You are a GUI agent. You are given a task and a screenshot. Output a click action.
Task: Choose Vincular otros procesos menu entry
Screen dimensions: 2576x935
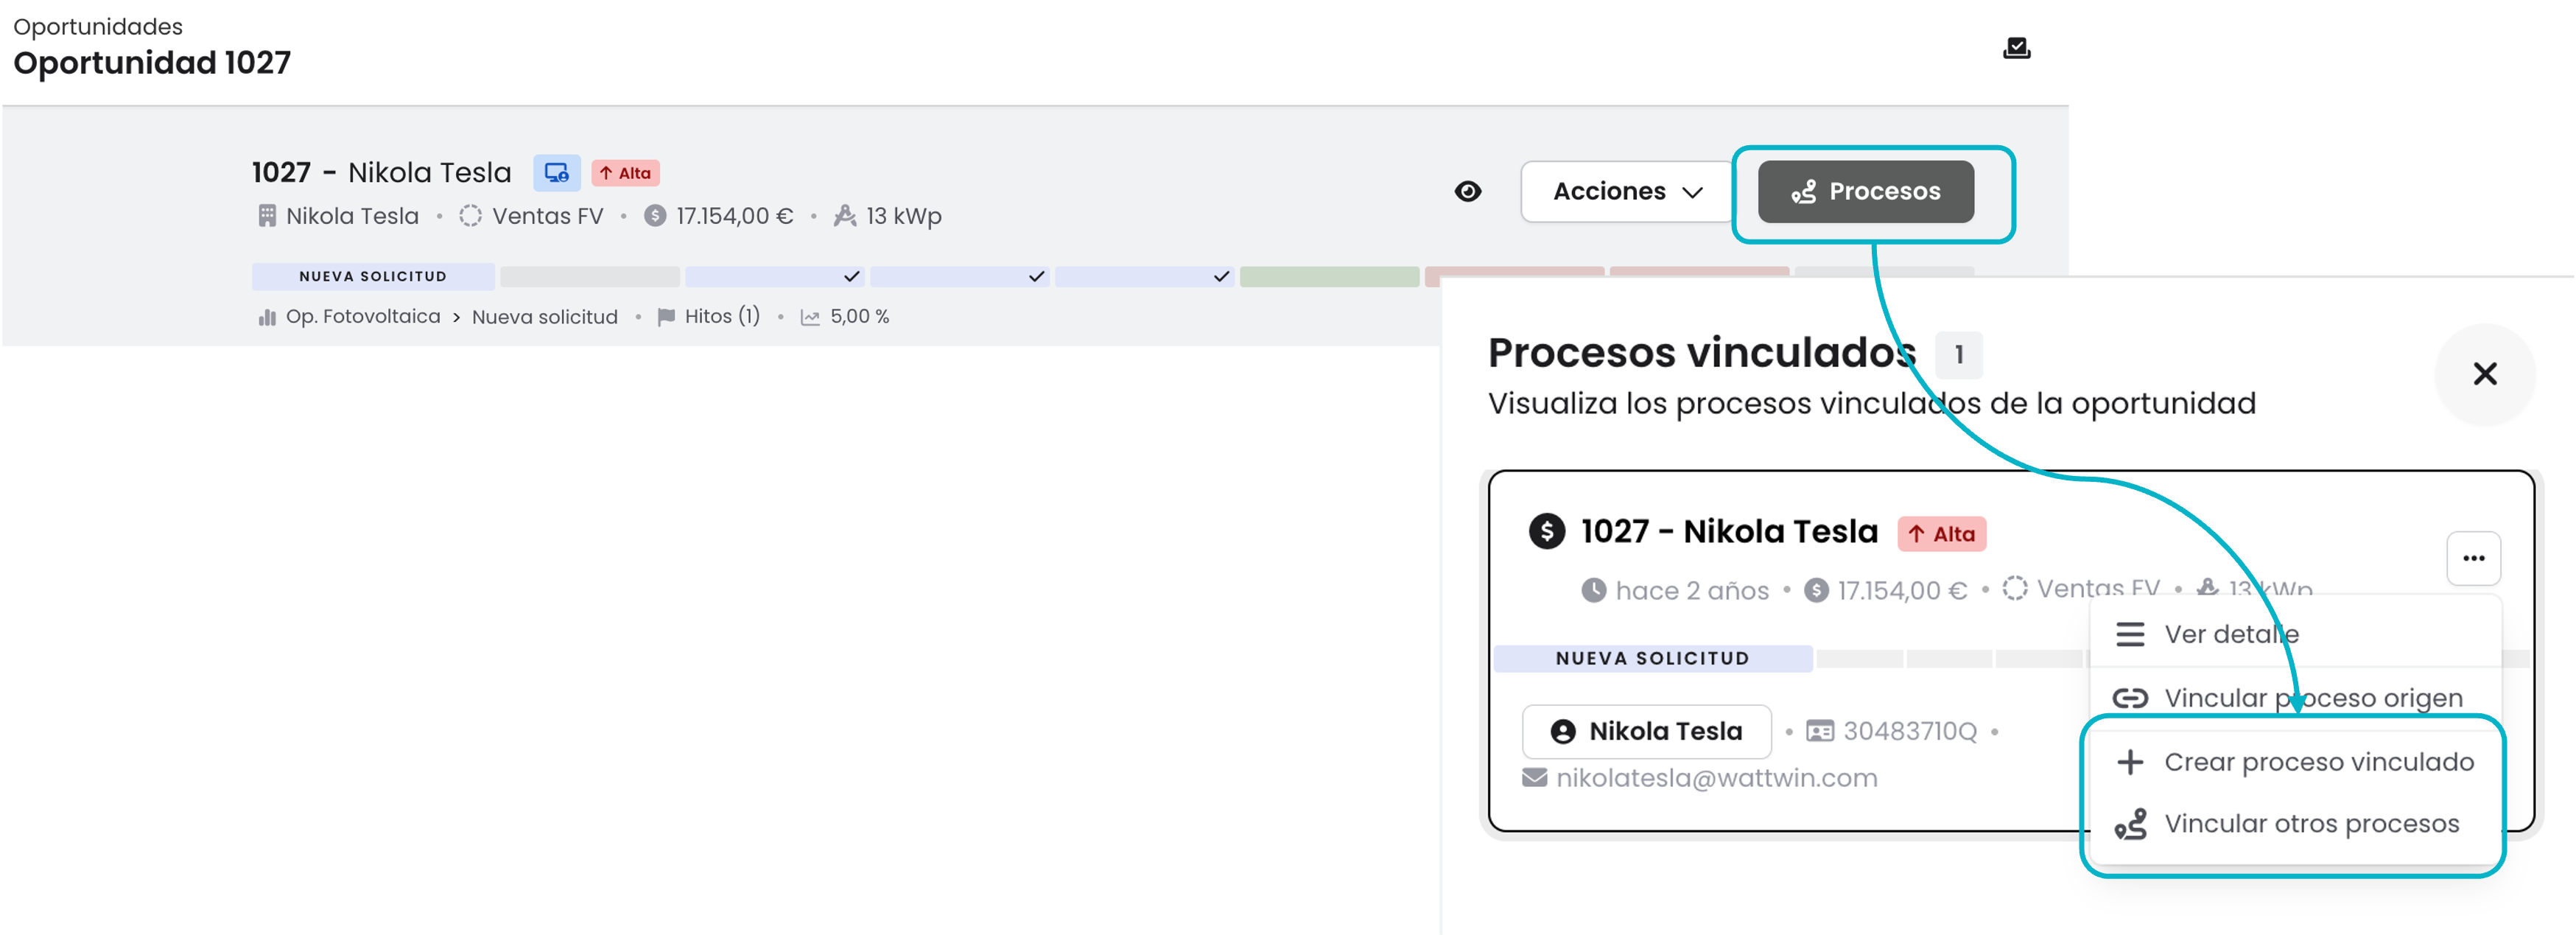click(2296, 824)
